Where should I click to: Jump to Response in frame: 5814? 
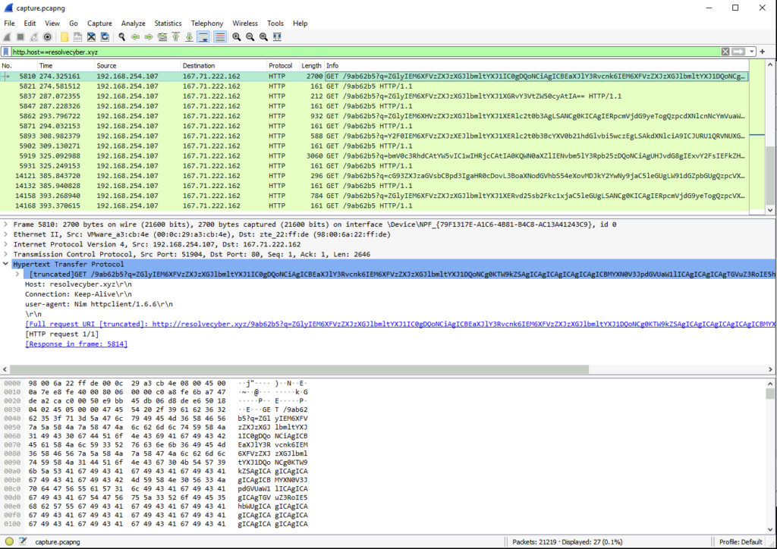pyautogui.click(x=77, y=344)
